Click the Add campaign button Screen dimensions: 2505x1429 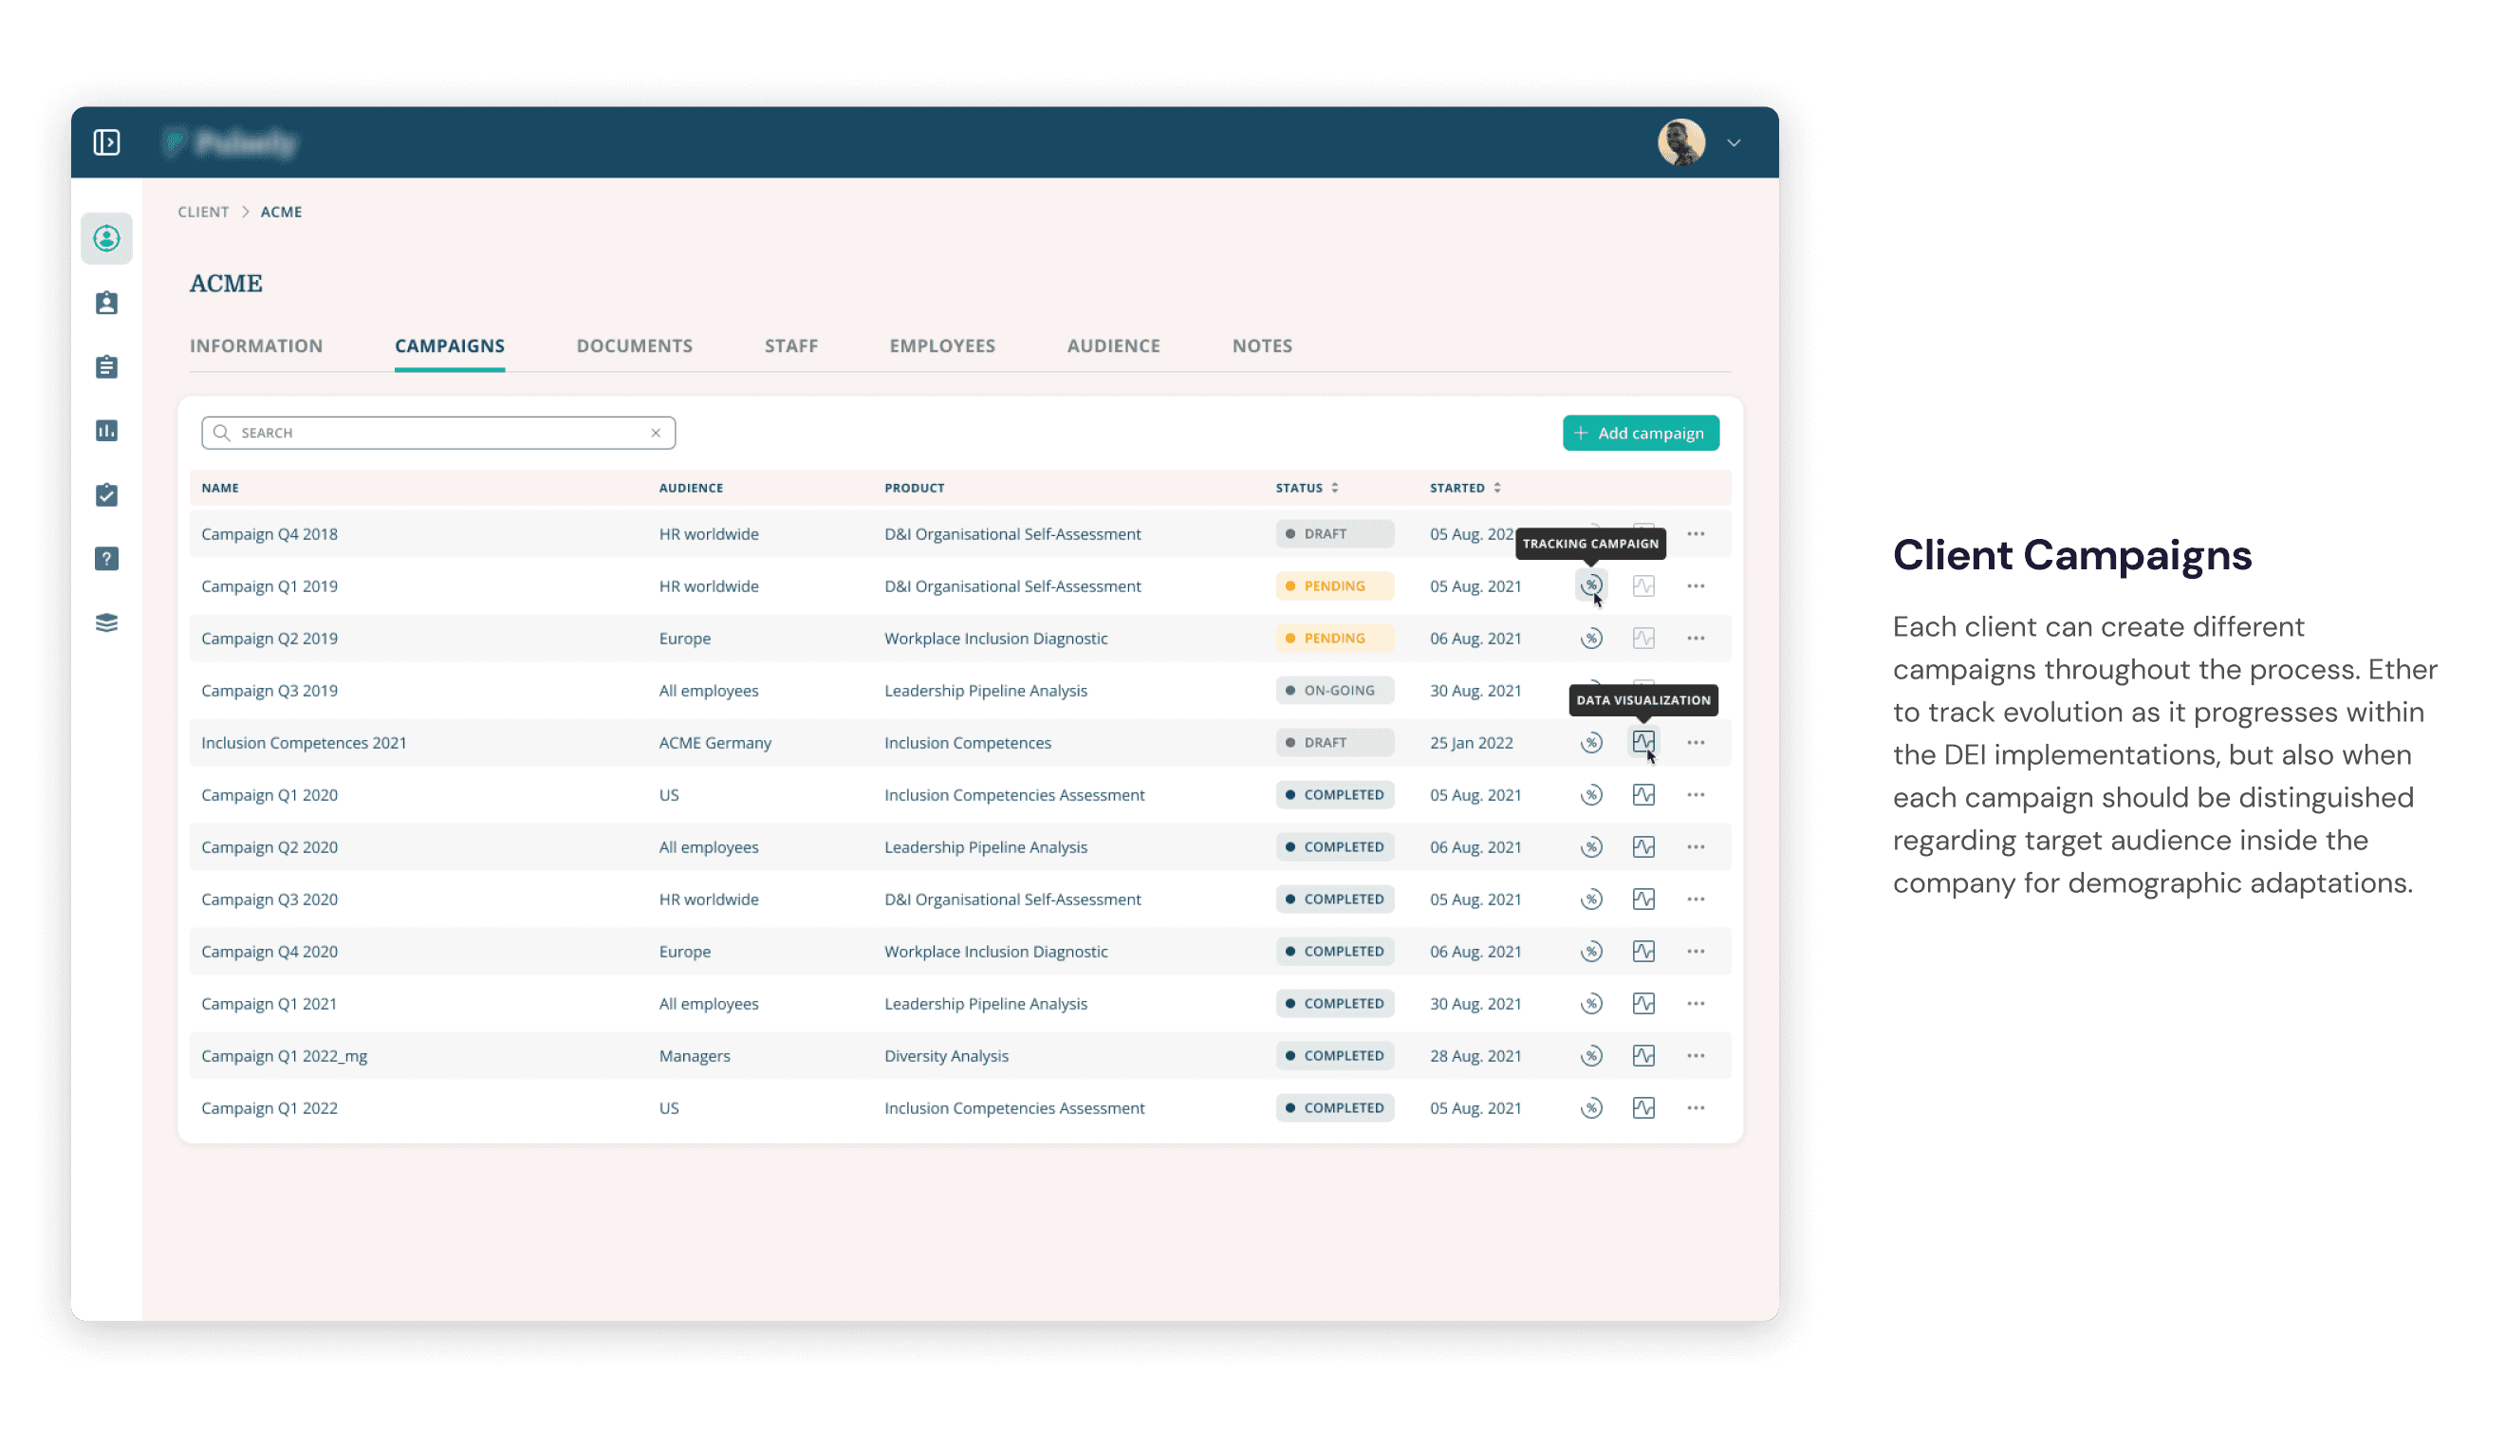(x=1640, y=433)
